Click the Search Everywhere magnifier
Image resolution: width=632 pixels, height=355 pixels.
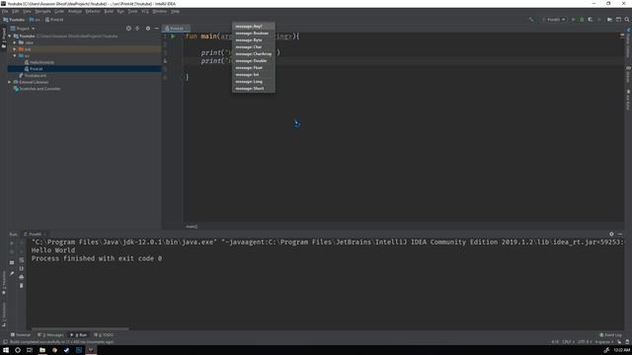(627, 20)
